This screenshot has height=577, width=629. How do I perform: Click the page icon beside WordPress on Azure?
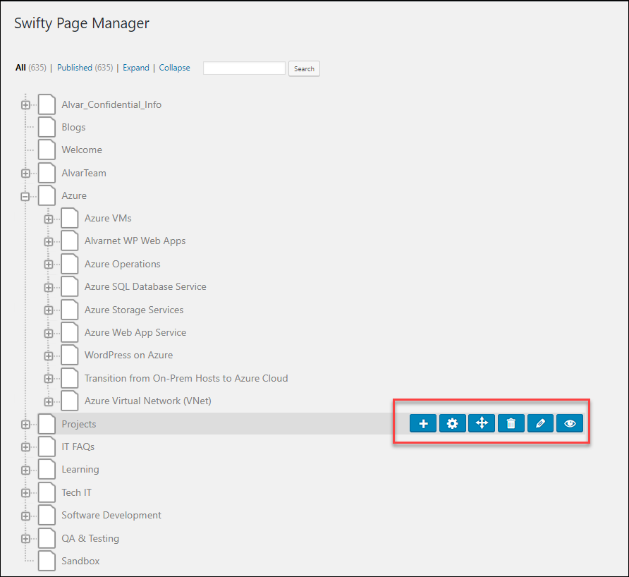[70, 355]
